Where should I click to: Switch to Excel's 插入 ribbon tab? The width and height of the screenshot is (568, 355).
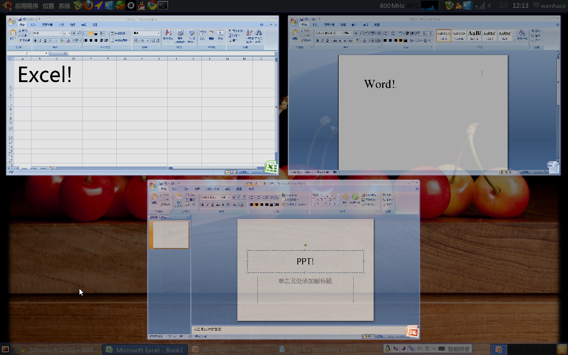point(33,25)
